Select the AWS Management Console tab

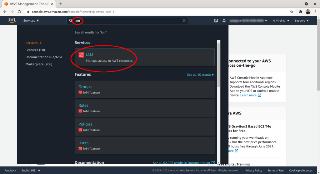29,4
